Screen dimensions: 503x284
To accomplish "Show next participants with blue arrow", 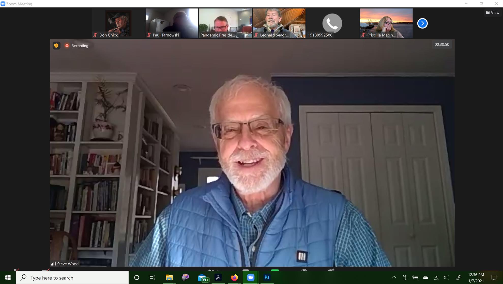I will click(x=422, y=23).
